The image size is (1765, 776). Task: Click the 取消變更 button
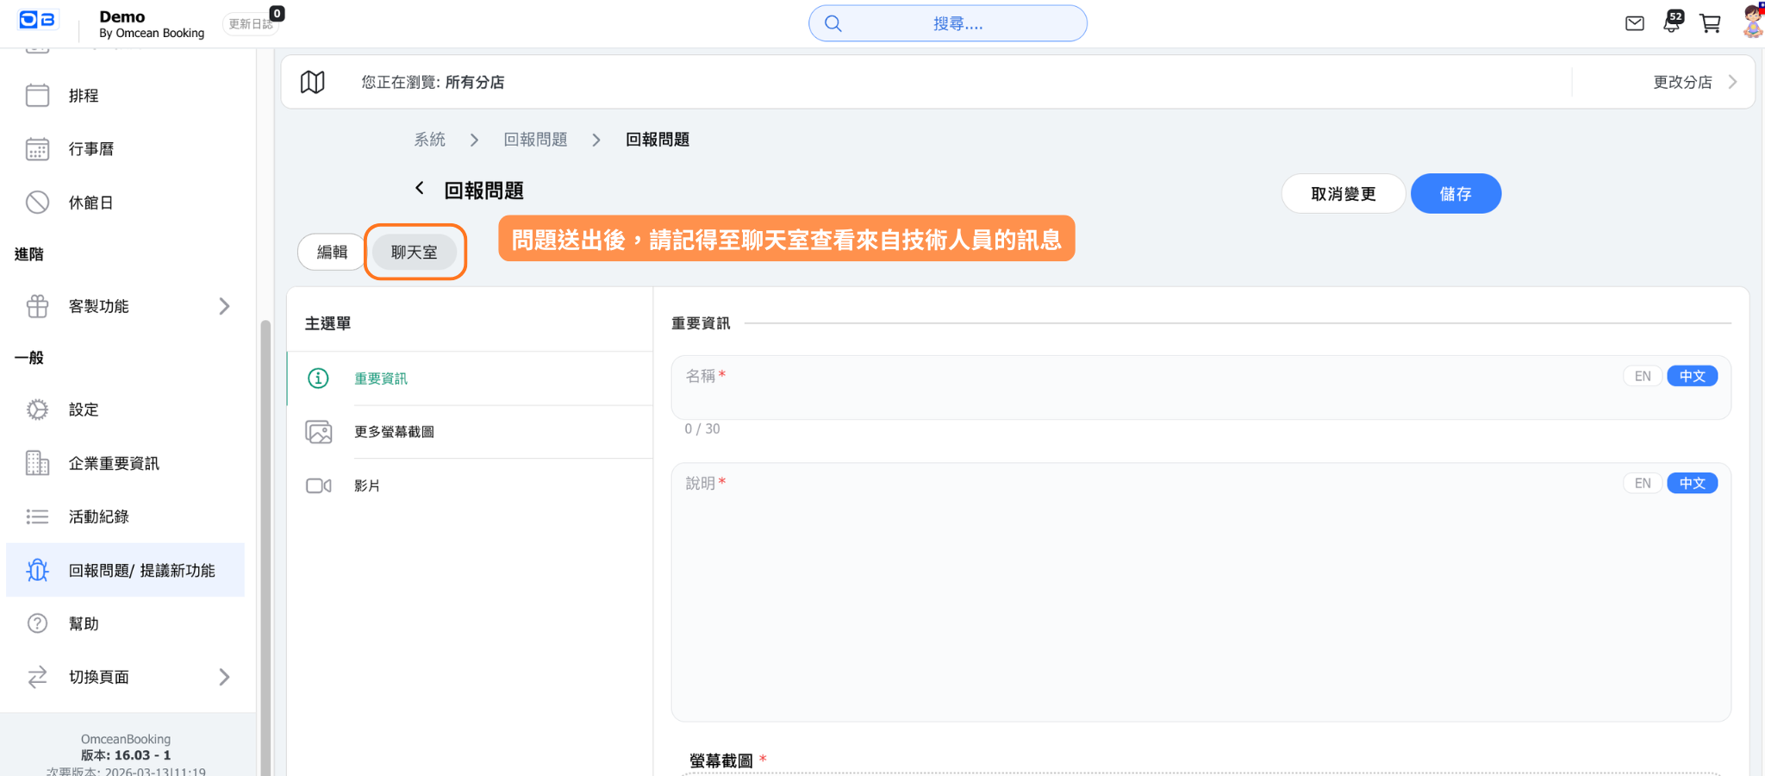pos(1343,194)
